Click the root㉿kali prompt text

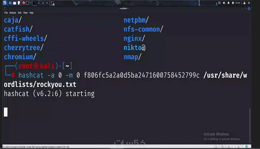tap(36, 66)
